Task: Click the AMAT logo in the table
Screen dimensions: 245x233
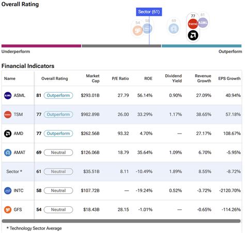Action: click(8, 153)
